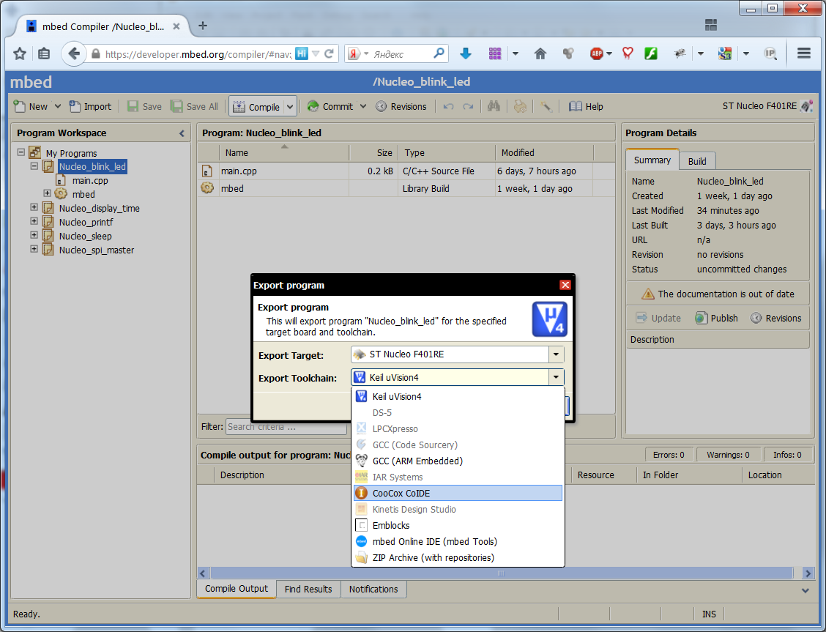826x632 pixels.
Task: Open the Export Target dropdown
Action: click(x=555, y=354)
